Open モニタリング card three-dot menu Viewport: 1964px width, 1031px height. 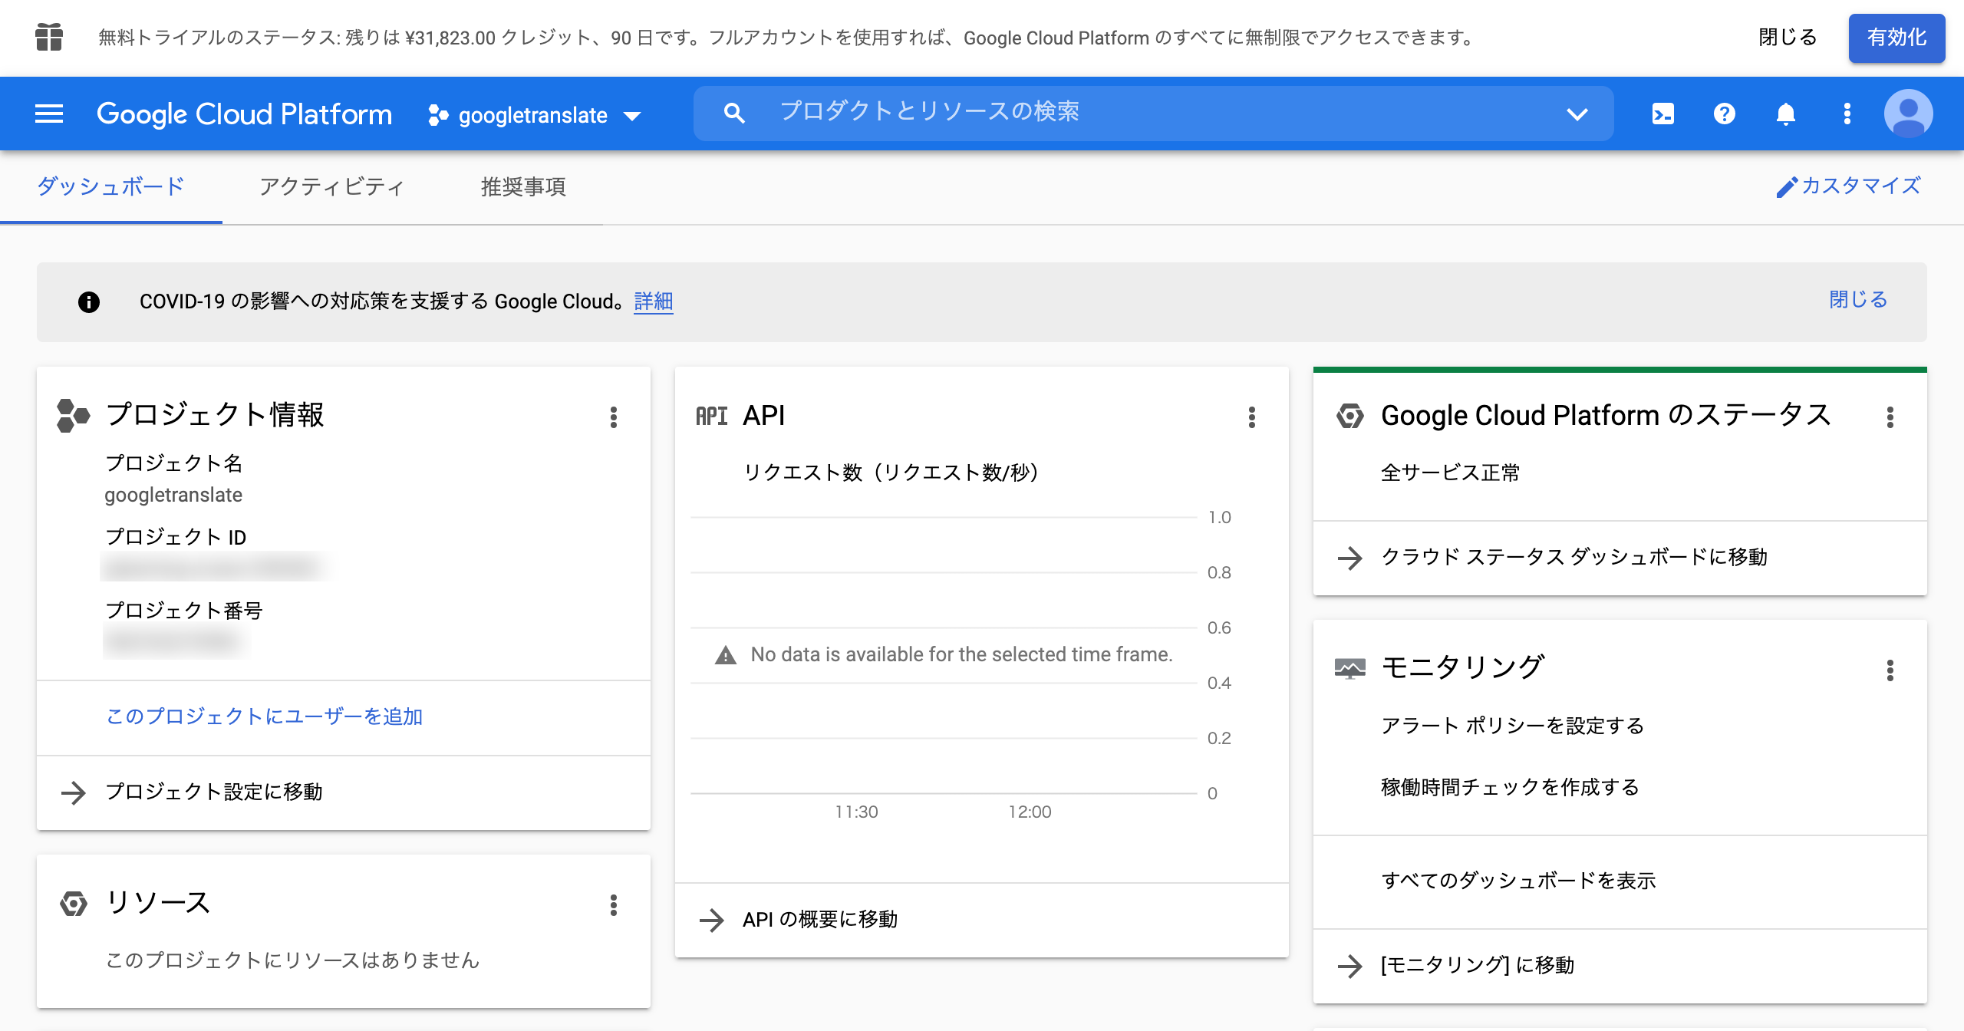point(1890,670)
